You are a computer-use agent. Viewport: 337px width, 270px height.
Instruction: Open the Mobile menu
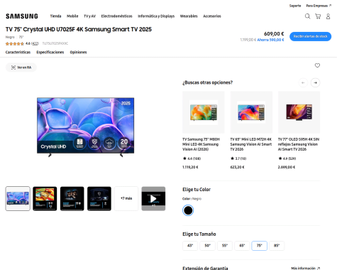(72, 16)
